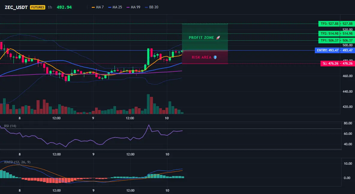Click the 40.00 RSI axis value

pos(348,144)
